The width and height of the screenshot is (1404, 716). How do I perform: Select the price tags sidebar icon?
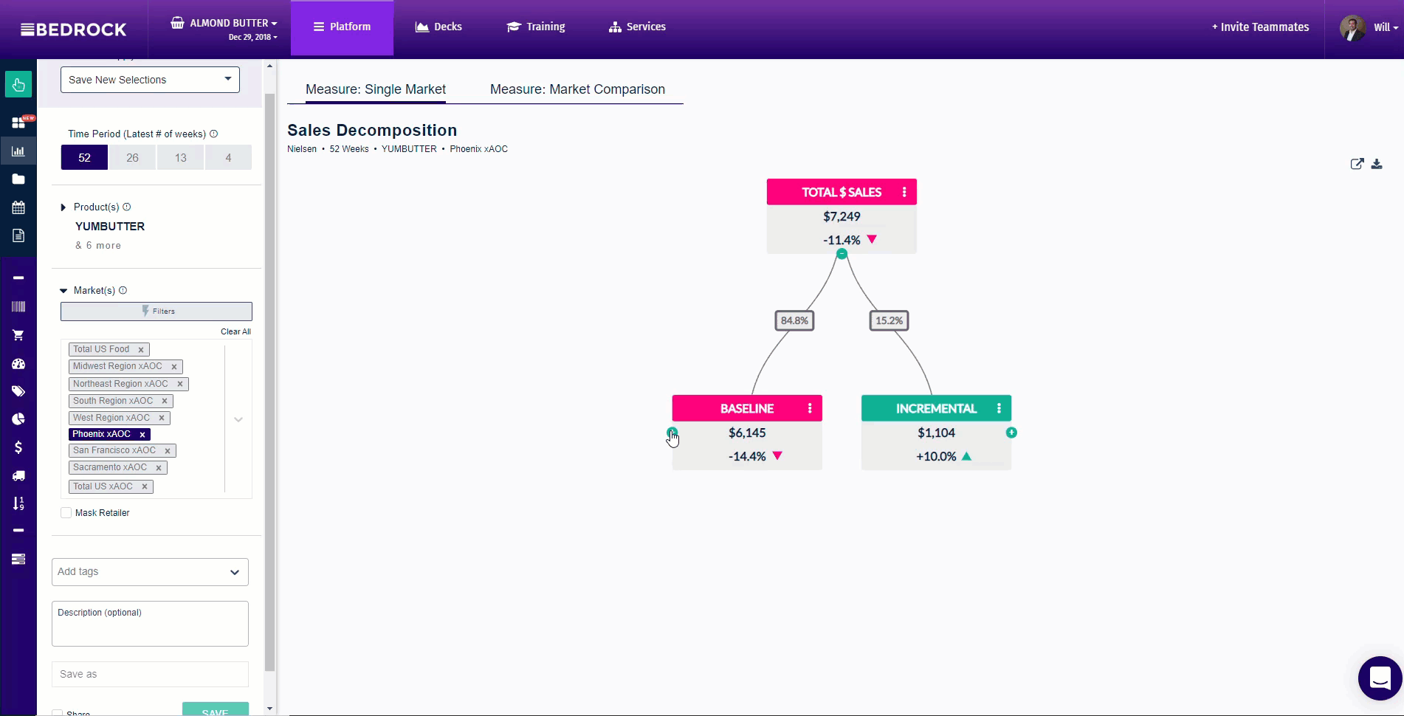pyautogui.click(x=18, y=391)
